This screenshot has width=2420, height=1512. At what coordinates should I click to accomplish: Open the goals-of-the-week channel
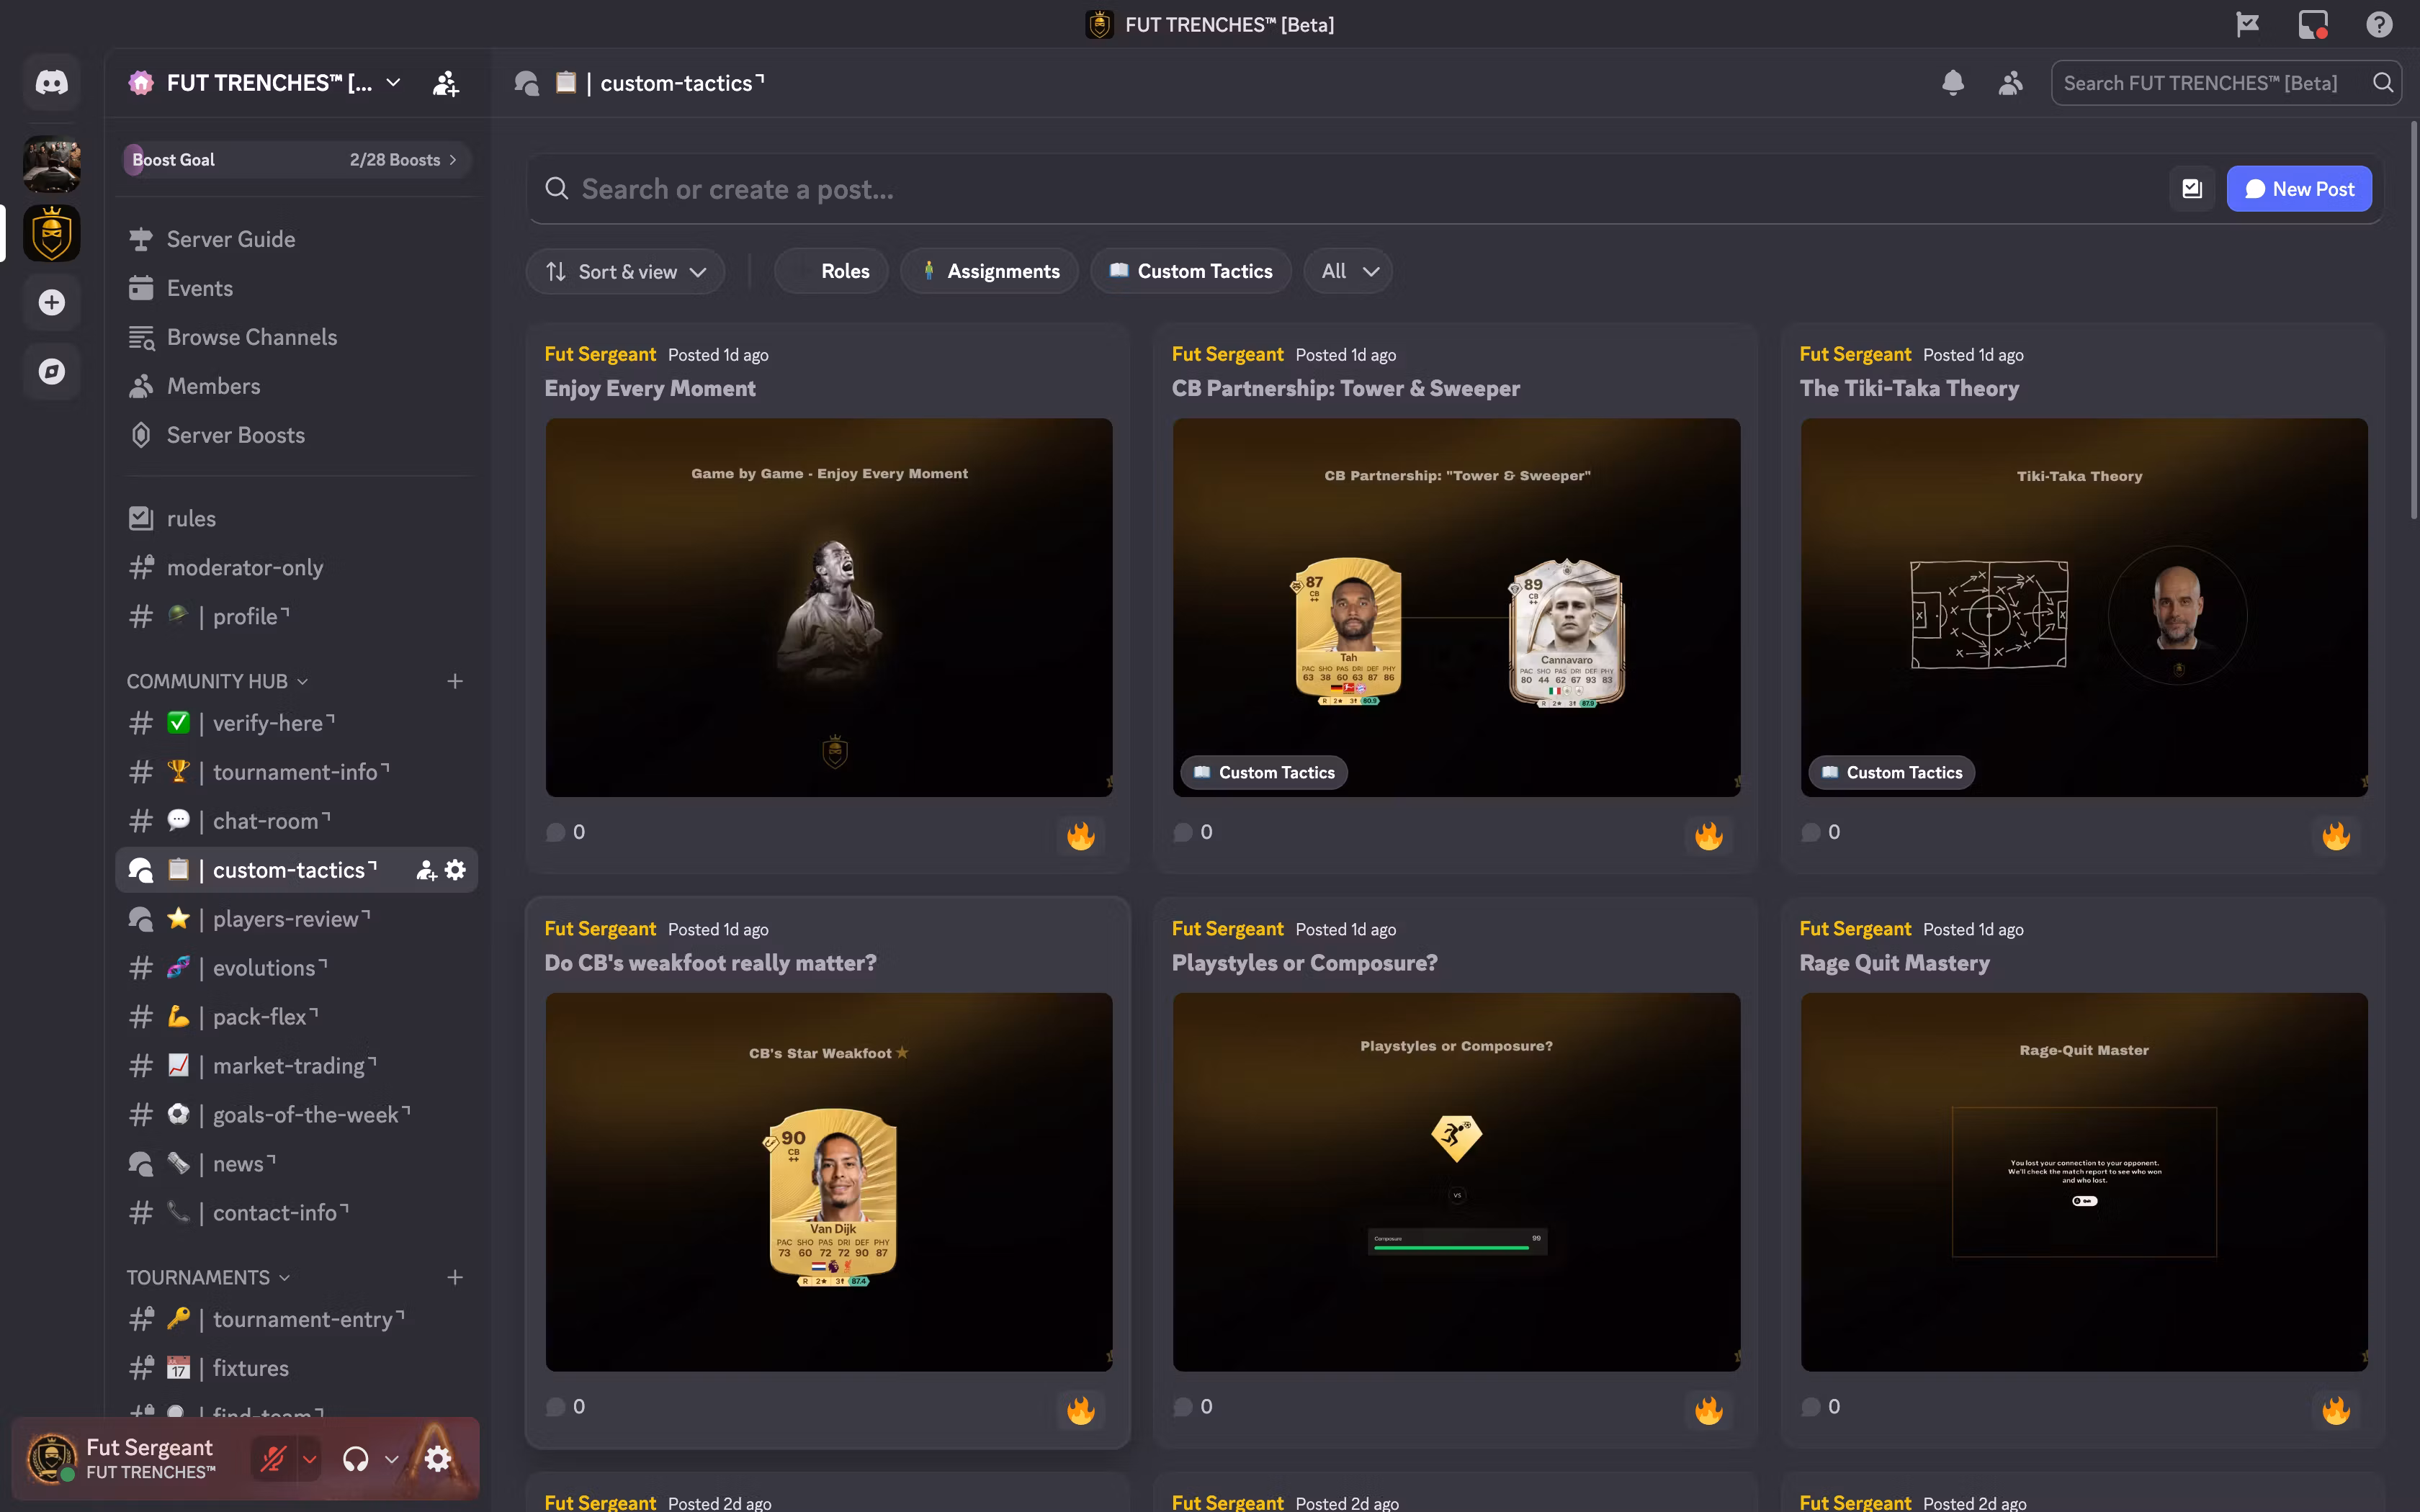point(296,1115)
